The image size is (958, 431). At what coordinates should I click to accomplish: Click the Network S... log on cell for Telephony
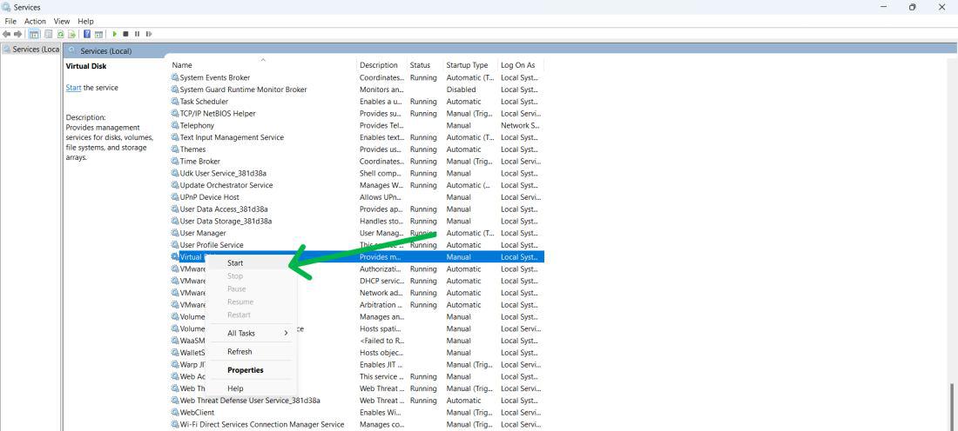520,126
